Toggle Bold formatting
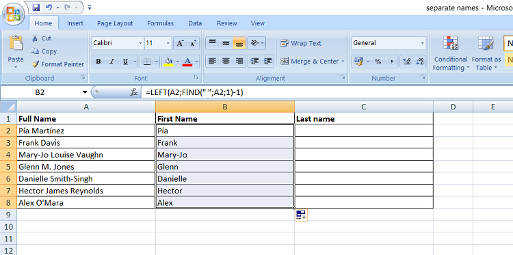 98,61
